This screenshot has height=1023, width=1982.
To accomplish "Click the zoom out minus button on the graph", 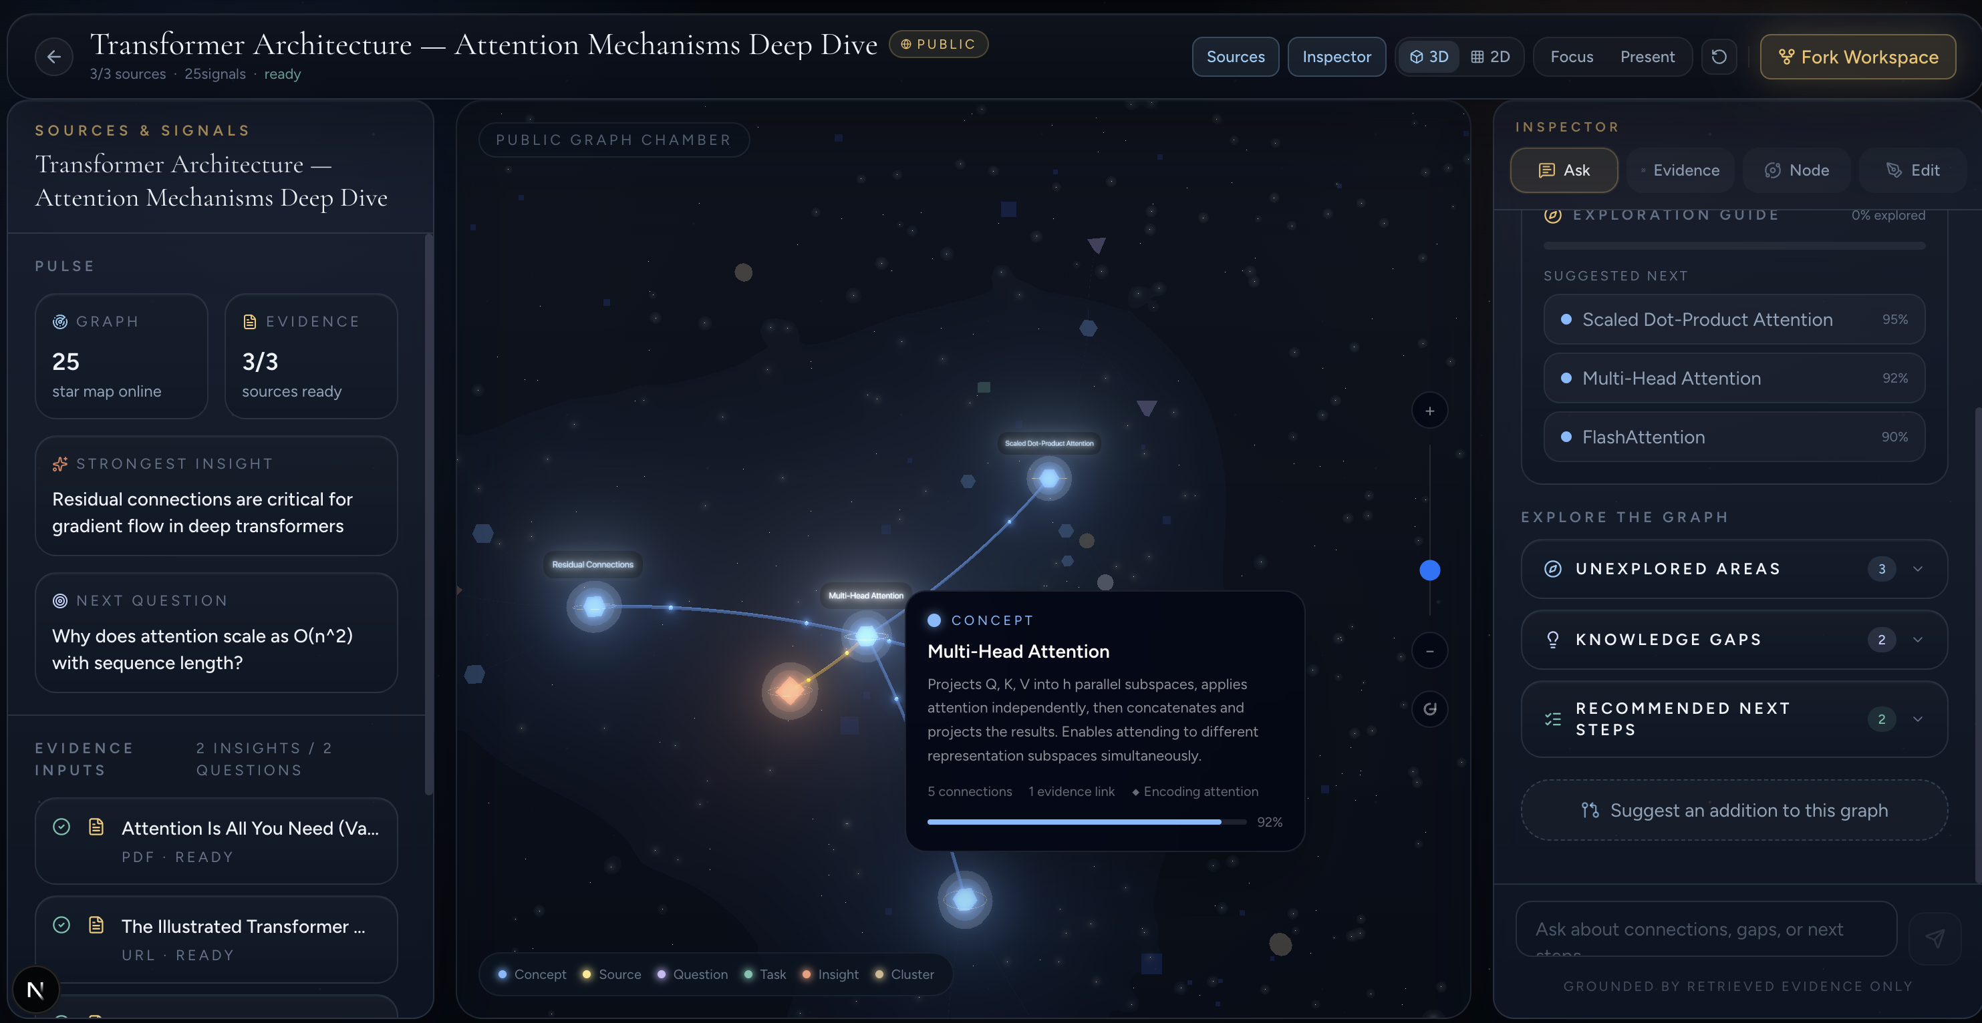I will pyautogui.click(x=1429, y=651).
